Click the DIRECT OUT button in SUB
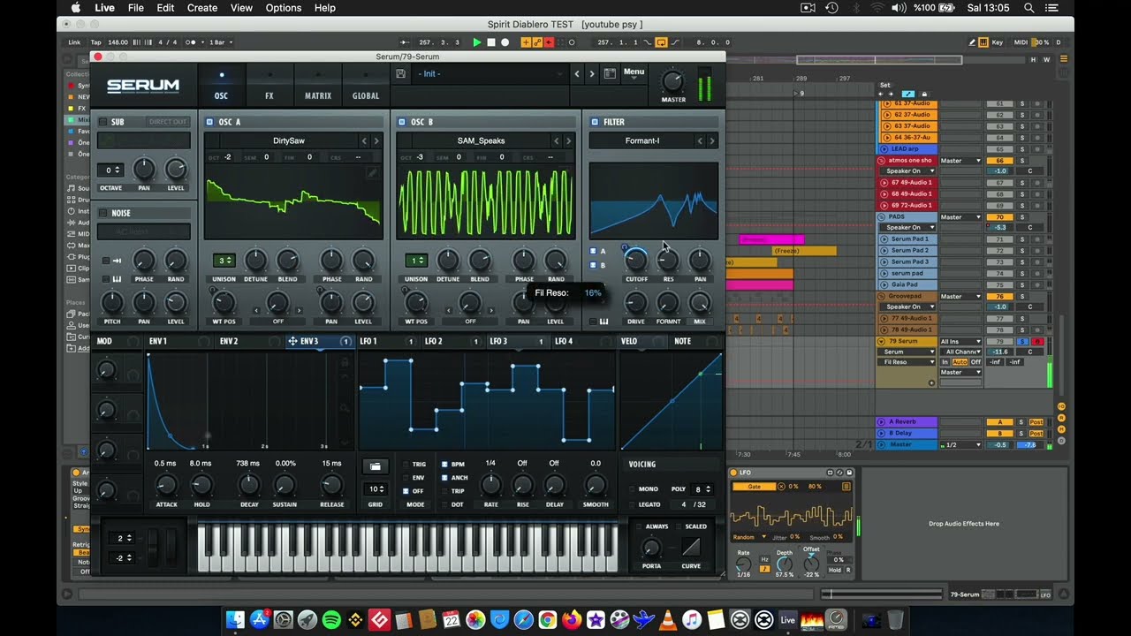 [x=168, y=122]
